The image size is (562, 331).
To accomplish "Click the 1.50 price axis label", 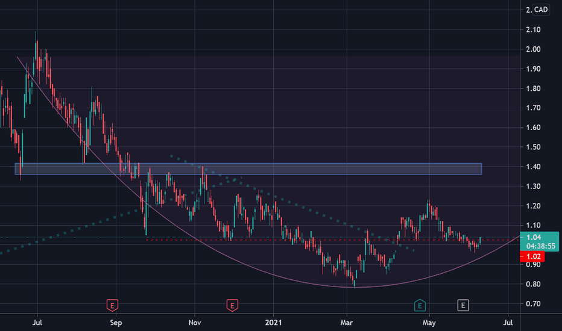I will point(533,147).
